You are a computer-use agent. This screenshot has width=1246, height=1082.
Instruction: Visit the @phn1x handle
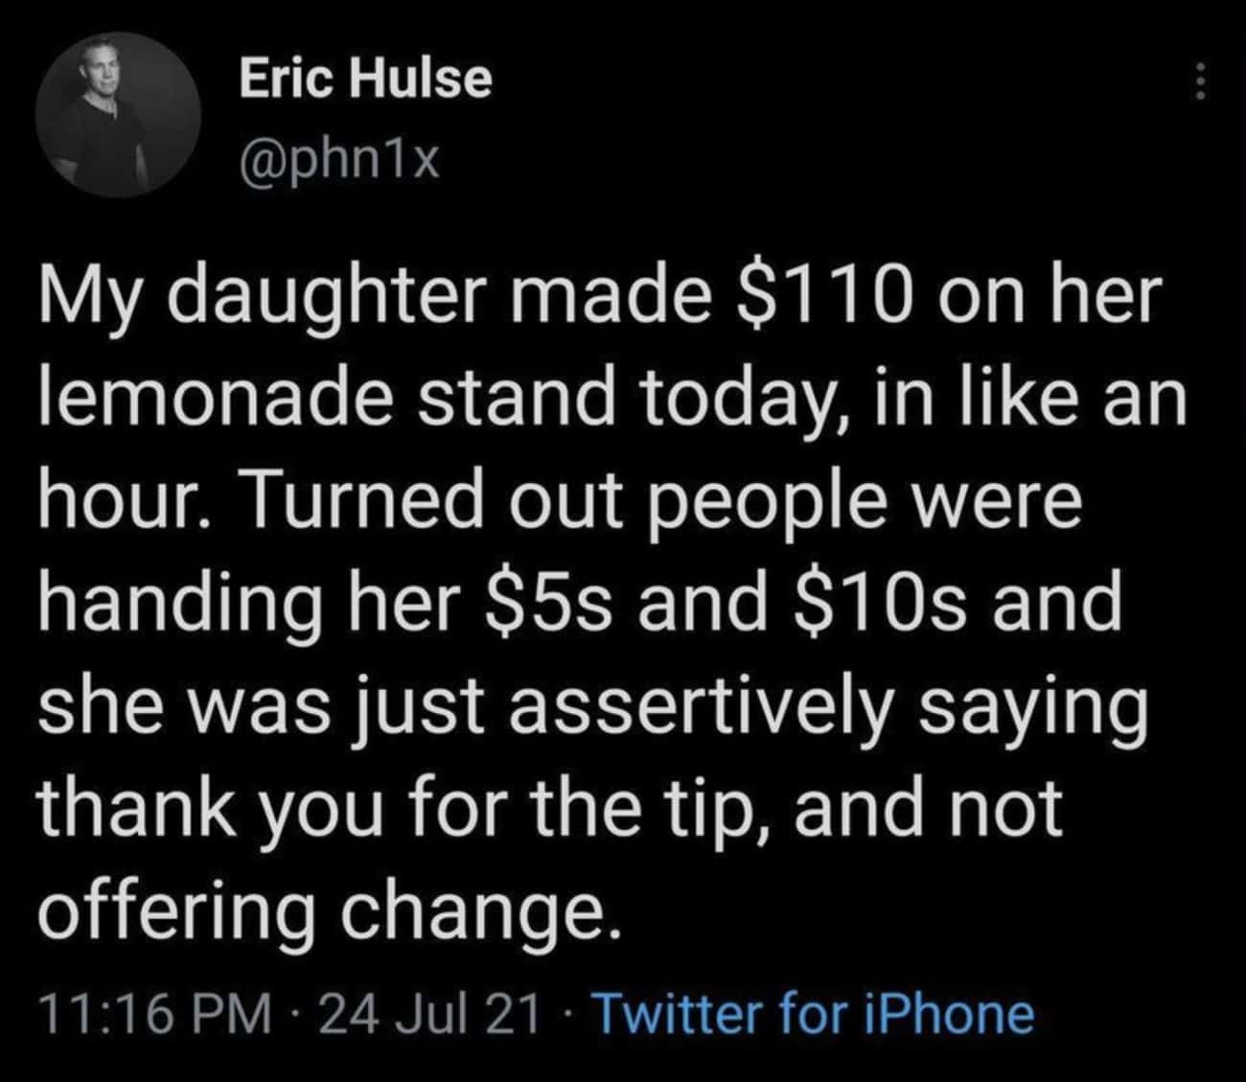(x=338, y=161)
